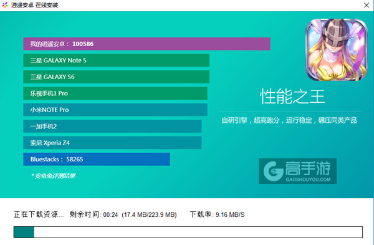Select the Bluestacks 58265 bar
Image resolution: width=374 pixels, height=245 pixels.
click(x=97, y=159)
